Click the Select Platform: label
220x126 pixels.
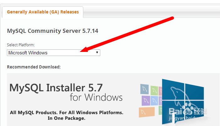click(21, 45)
